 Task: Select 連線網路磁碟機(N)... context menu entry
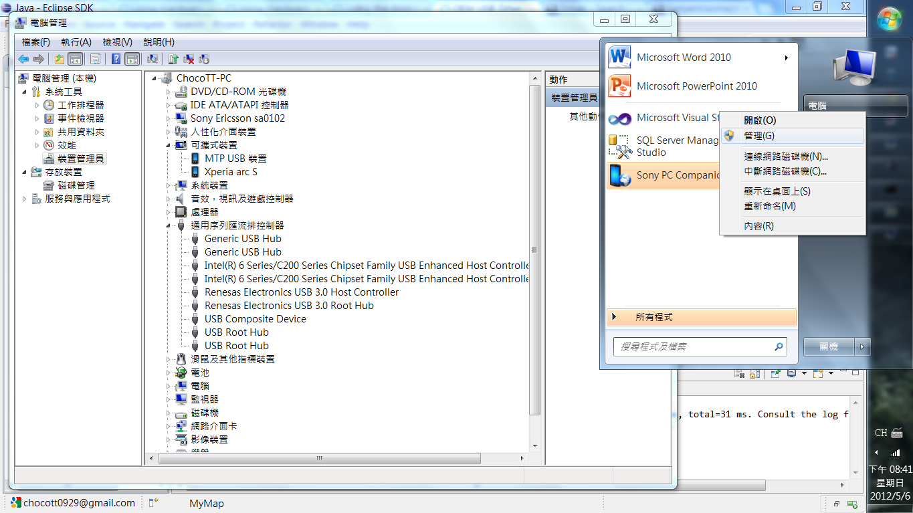(793, 157)
